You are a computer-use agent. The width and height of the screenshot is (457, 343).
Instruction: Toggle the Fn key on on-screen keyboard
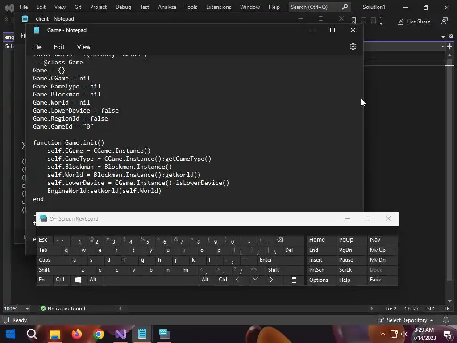44,280
